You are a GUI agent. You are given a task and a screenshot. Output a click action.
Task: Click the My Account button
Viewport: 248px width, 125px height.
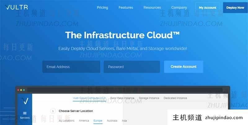pyautogui.click(x=207, y=7)
